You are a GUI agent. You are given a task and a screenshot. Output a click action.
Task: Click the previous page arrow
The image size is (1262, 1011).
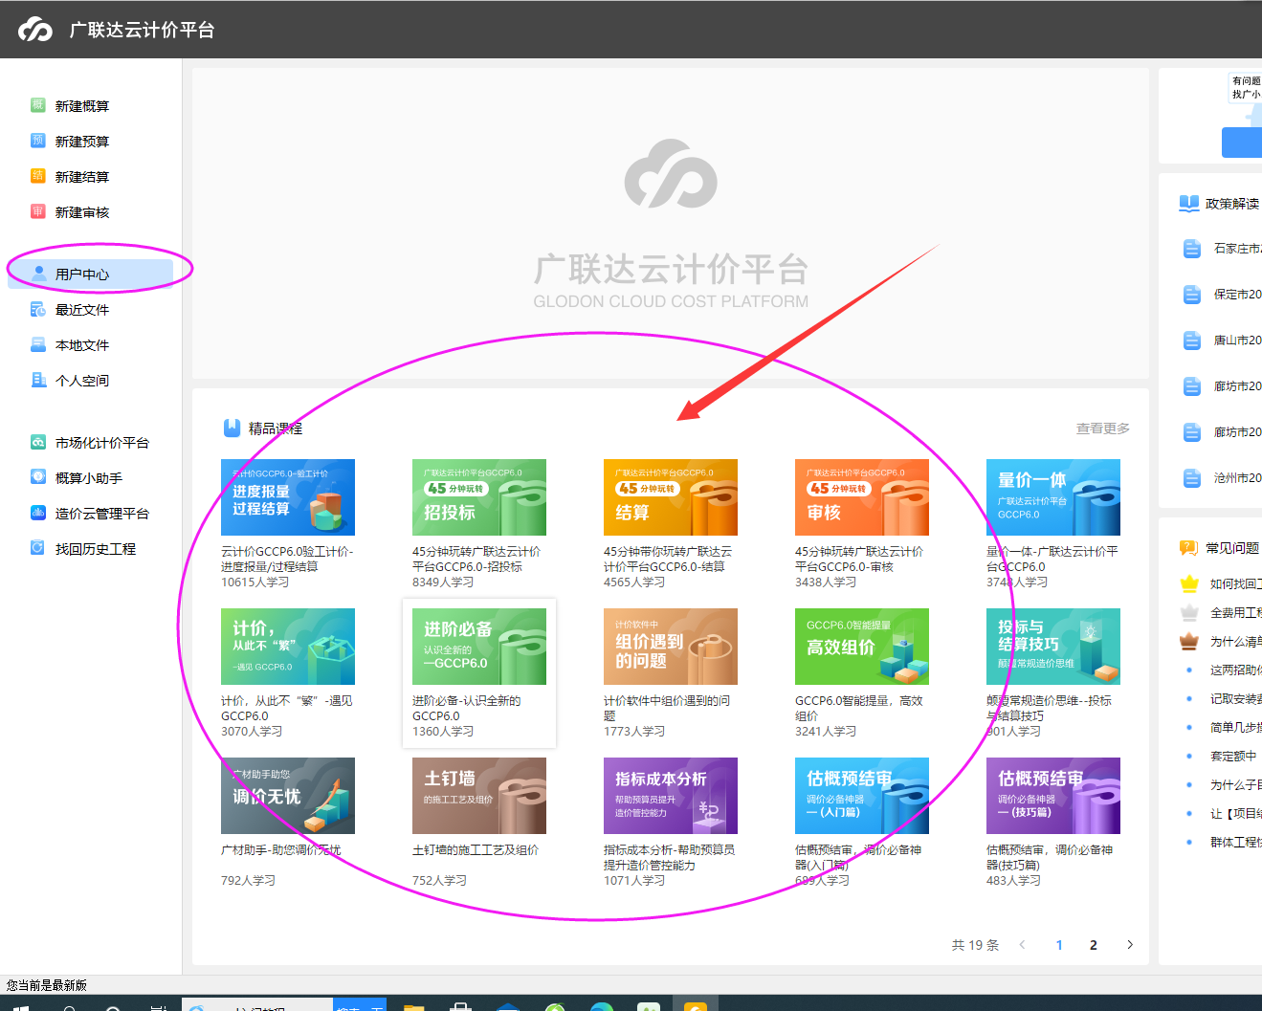(1023, 945)
